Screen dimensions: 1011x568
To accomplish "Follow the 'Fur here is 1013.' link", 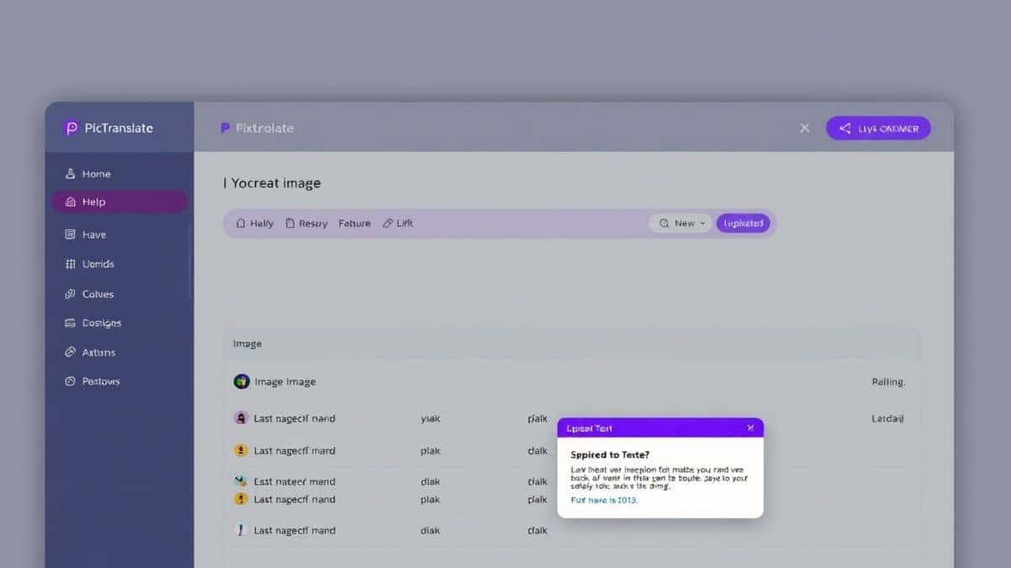I will click(x=604, y=500).
